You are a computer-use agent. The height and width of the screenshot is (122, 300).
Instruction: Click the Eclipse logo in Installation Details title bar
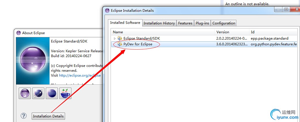click(x=107, y=11)
